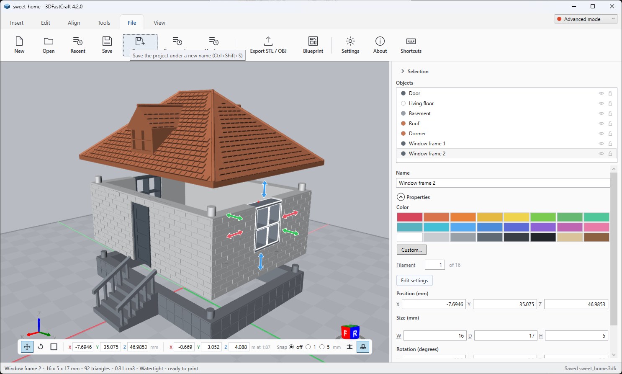Click the Edit settings button

coord(414,280)
